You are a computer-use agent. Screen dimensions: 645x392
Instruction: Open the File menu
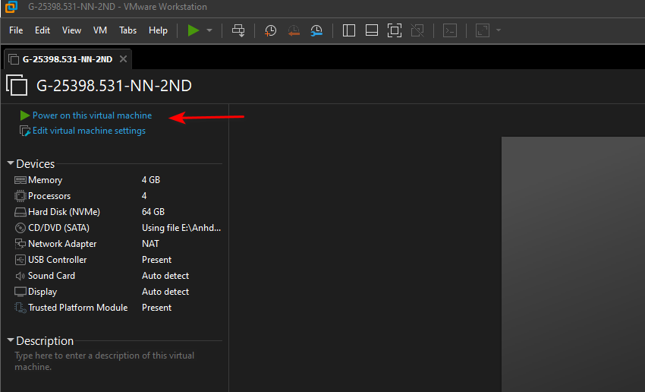click(x=16, y=30)
